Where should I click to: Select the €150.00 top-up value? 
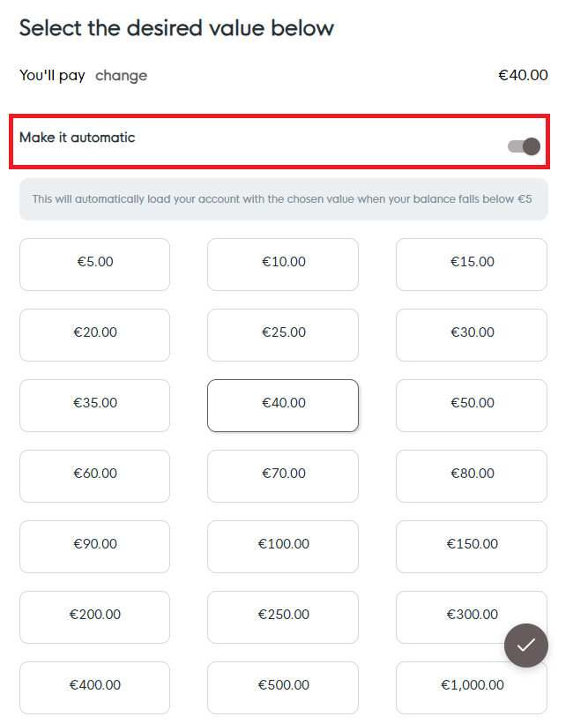coord(471,547)
